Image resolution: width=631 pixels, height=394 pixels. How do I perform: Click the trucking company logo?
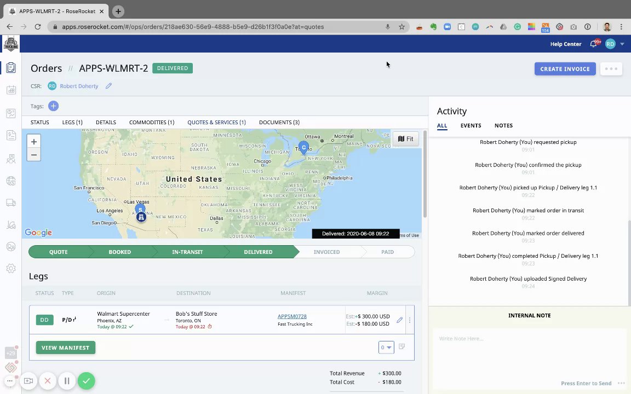(11, 44)
